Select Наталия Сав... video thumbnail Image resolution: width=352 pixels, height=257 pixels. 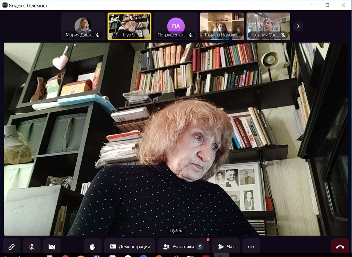pos(268,26)
